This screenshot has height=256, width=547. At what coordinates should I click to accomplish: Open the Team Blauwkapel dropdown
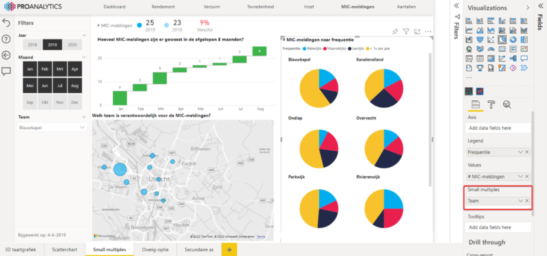[x=52, y=128]
